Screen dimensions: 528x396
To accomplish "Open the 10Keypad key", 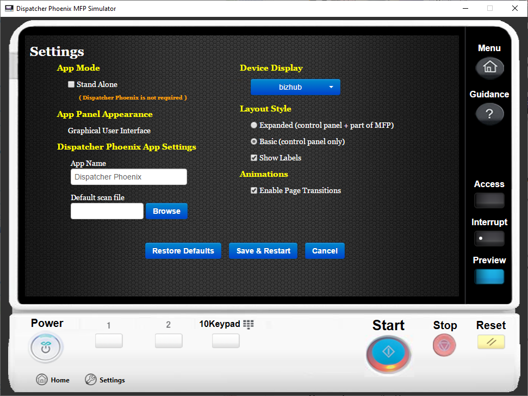I will 226,341.
